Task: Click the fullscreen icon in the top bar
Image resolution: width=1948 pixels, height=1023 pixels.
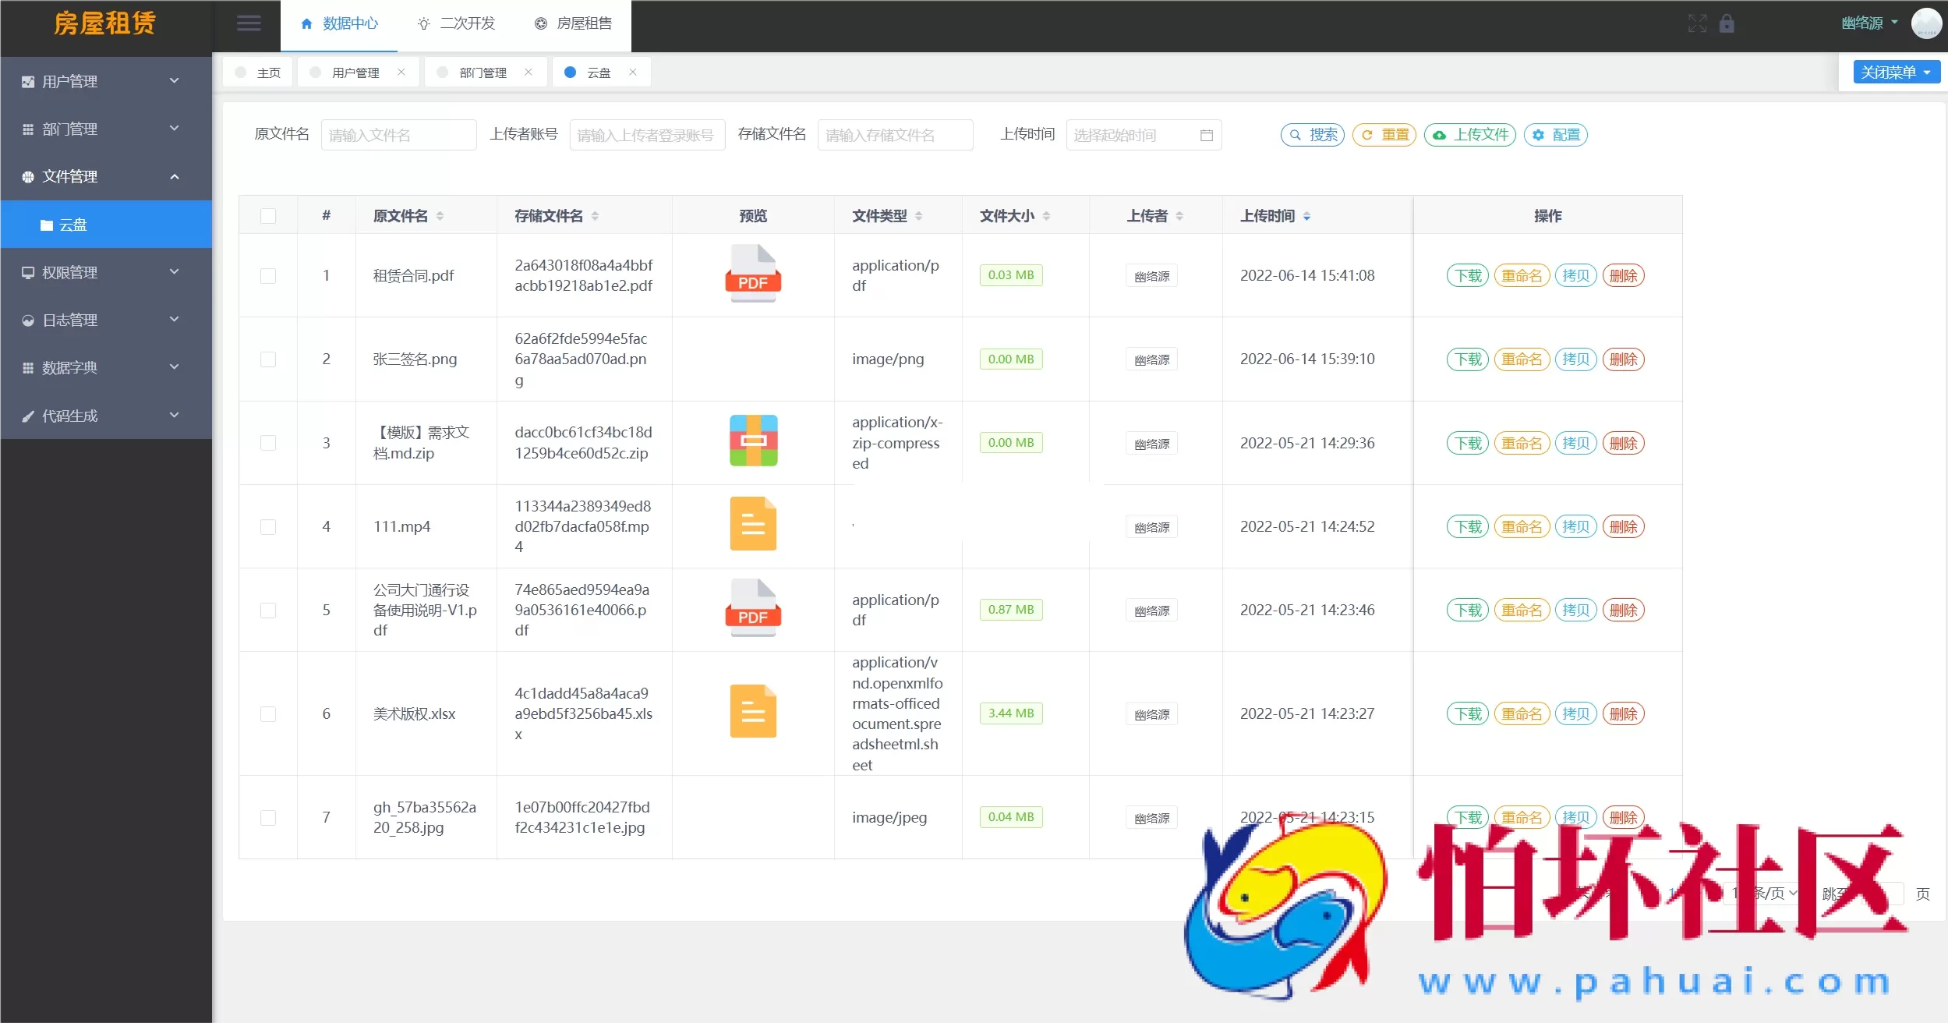Action: pyautogui.click(x=1696, y=23)
